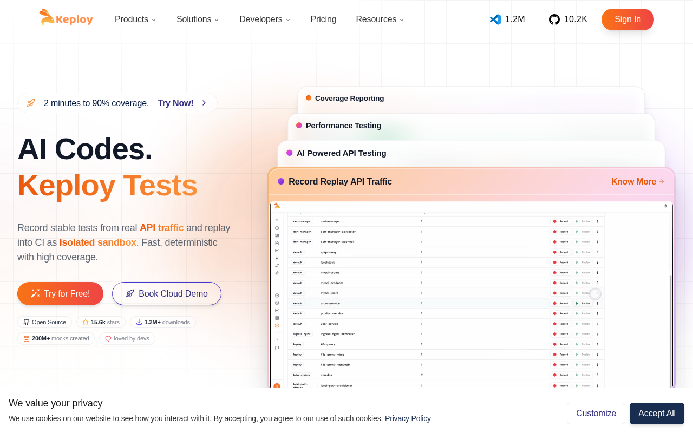Click the "We value your privacy" heading
Image resolution: width=693 pixels, height=433 pixels.
56,403
